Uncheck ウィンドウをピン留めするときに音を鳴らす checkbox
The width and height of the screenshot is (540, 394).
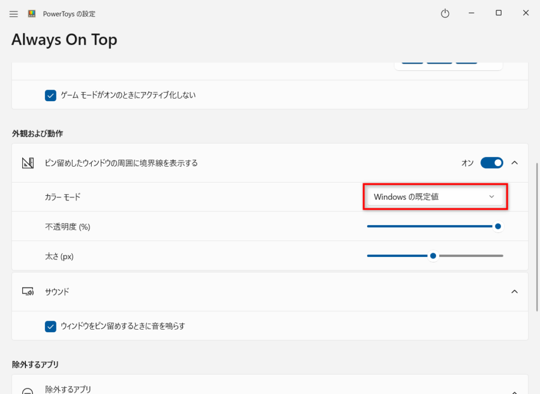pyautogui.click(x=51, y=326)
